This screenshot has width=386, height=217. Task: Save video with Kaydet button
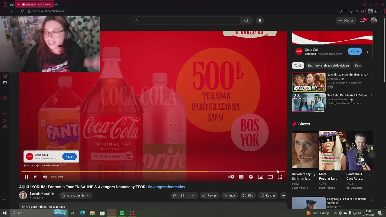tap(268, 196)
